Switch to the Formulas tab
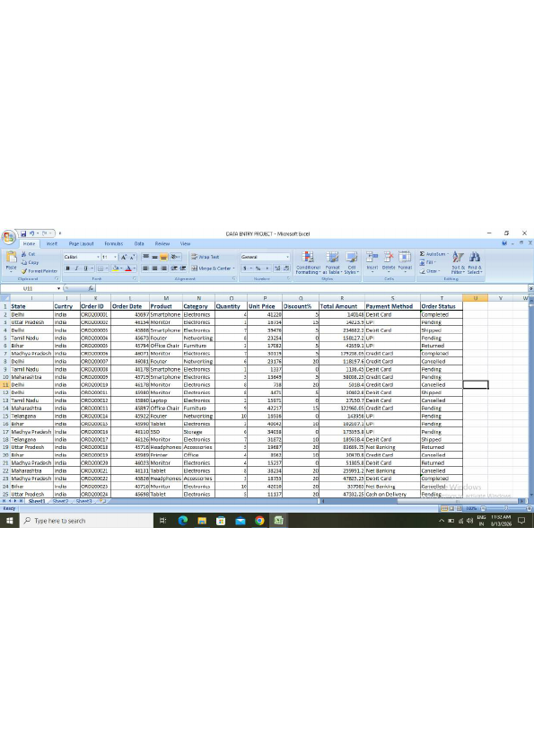The image size is (534, 756). tap(114, 243)
